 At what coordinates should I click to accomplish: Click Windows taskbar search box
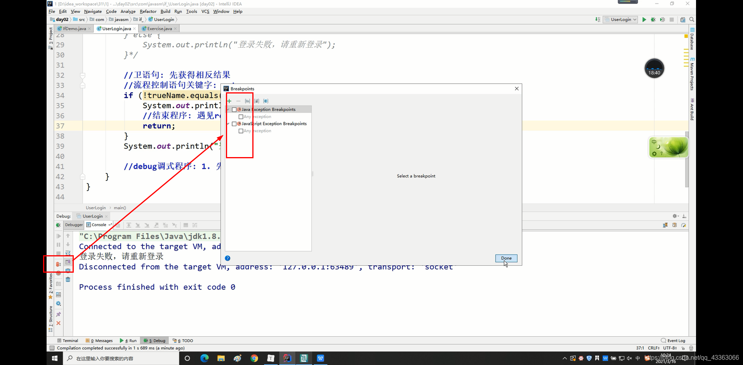click(x=121, y=358)
